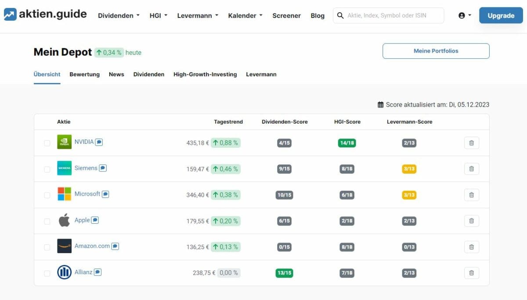The width and height of the screenshot is (527, 300).
Task: Click the Upgrade button
Action: click(501, 15)
